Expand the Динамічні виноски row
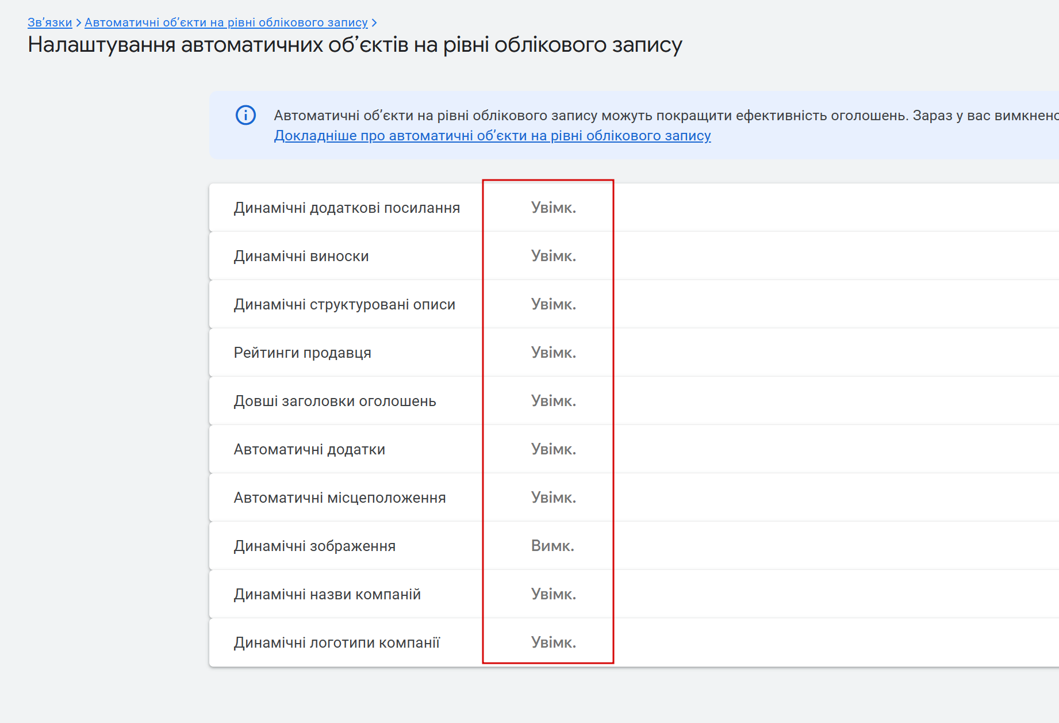Image resolution: width=1059 pixels, height=723 pixels. pos(301,256)
